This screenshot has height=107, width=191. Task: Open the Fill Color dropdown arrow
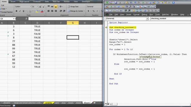pos(39,11)
